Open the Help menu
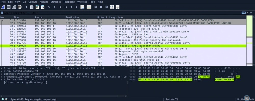Image resolution: width=255 pixels, height=101 pixels. 100,2
